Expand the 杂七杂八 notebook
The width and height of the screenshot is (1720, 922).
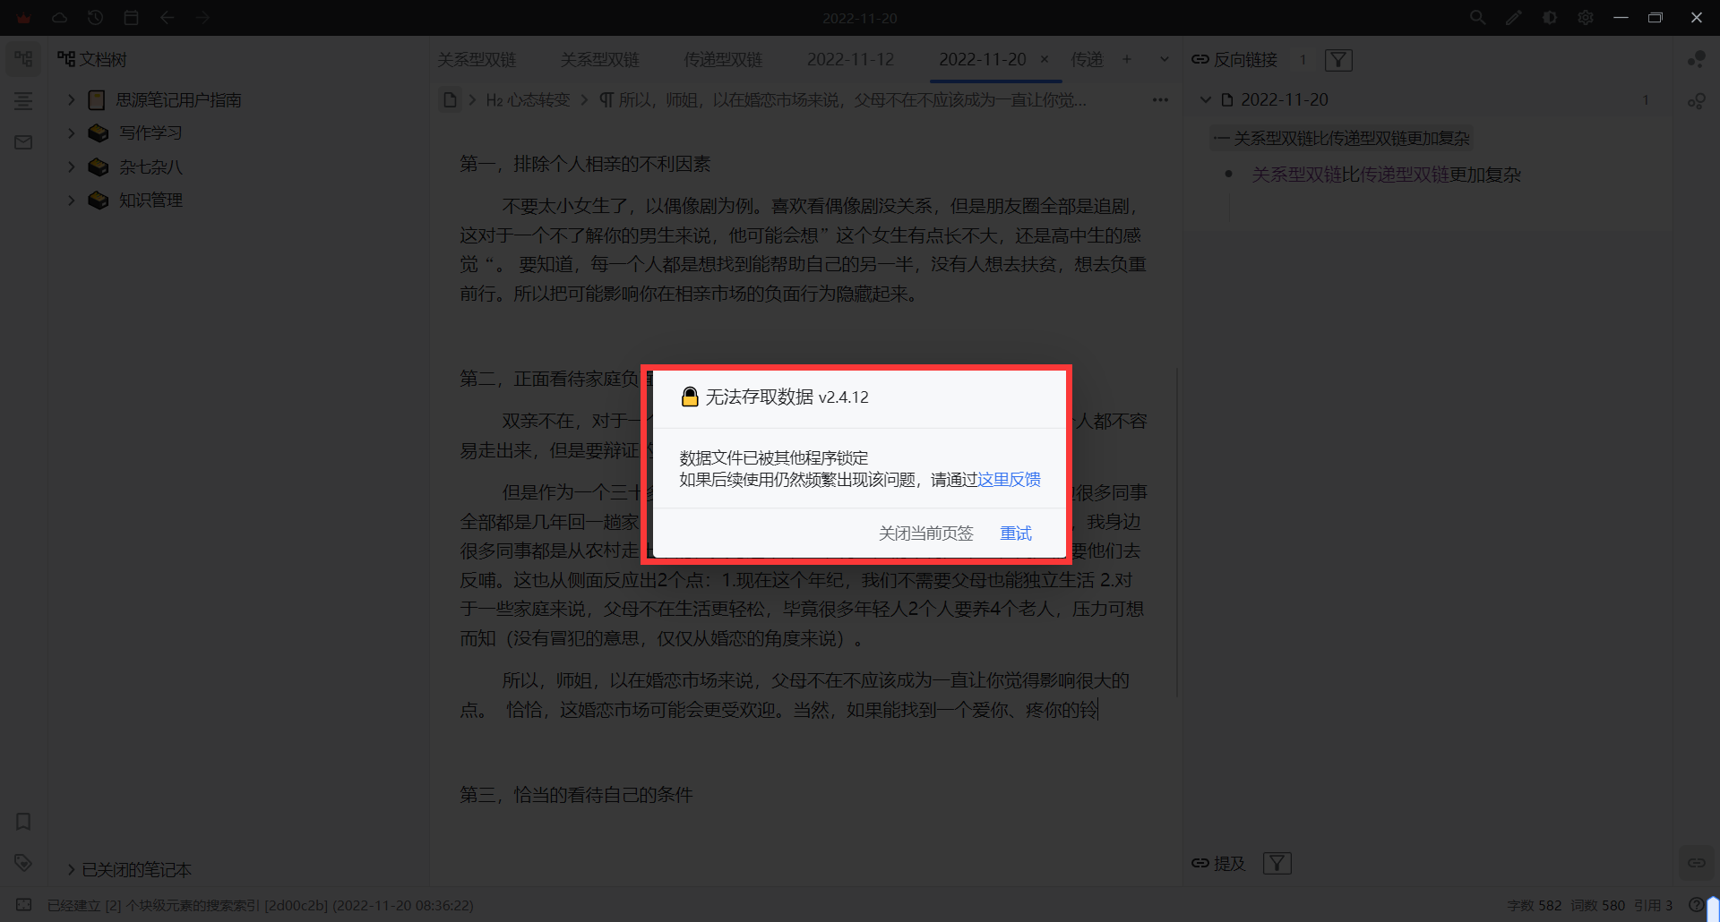(x=72, y=166)
